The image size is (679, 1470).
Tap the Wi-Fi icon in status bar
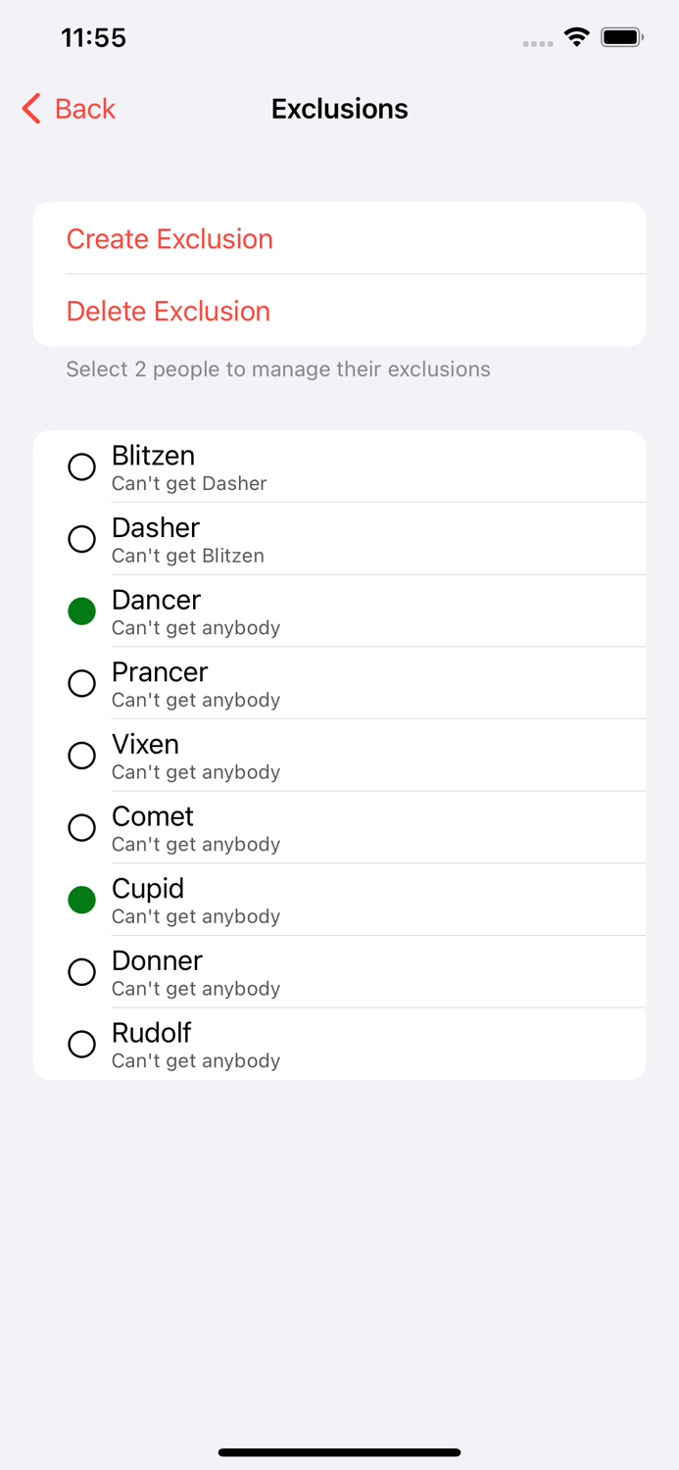point(576,36)
